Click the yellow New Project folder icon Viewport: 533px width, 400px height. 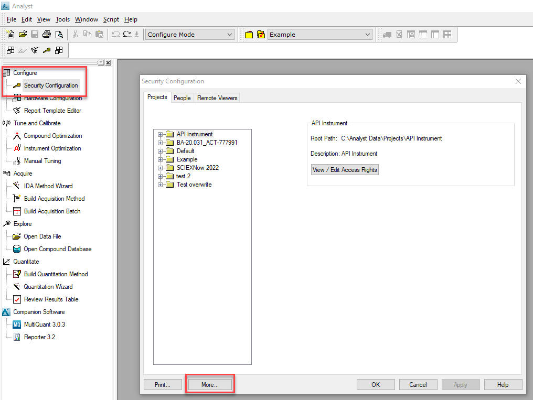click(249, 35)
